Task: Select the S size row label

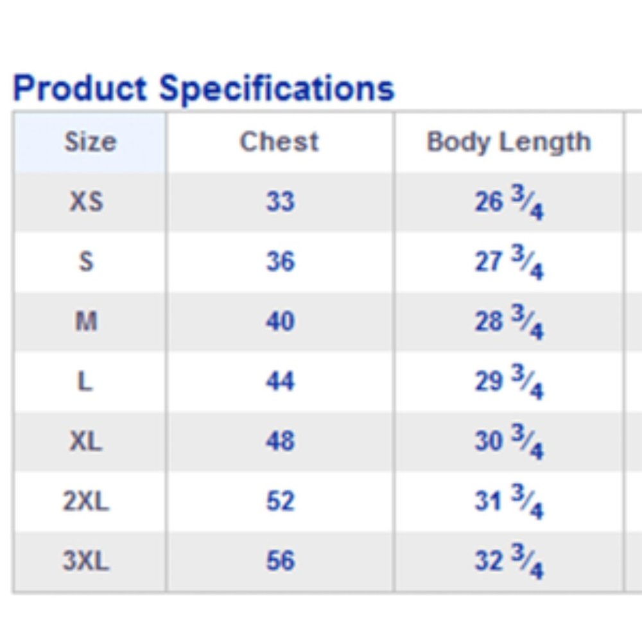Action: [86, 261]
